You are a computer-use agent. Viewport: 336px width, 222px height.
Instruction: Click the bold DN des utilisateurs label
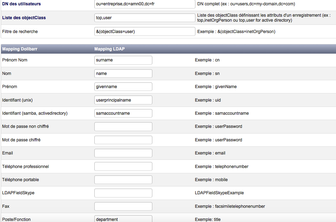coord(21,4)
